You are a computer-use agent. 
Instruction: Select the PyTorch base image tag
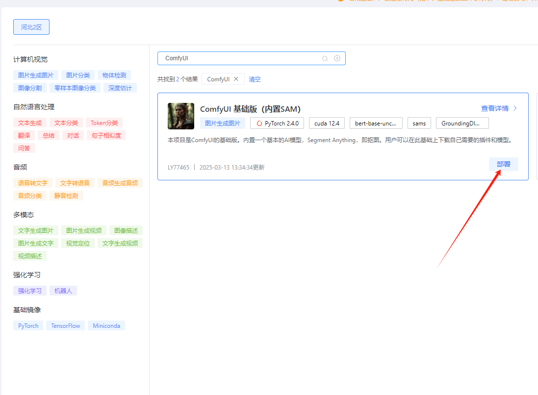pyautogui.click(x=28, y=326)
